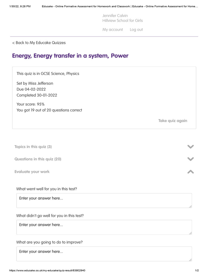208x277 pixels.
Task: Expand the Topics in this quiz chevron
Action: click(x=190, y=147)
